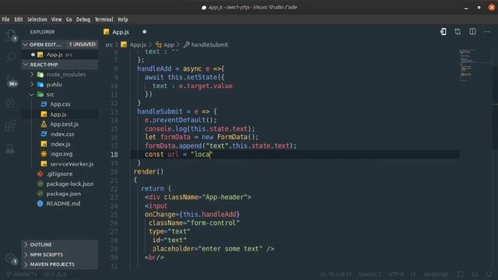Screen dimensions: 498x280
Task: Open the Search view in activity bar
Action: click(x=10, y=57)
